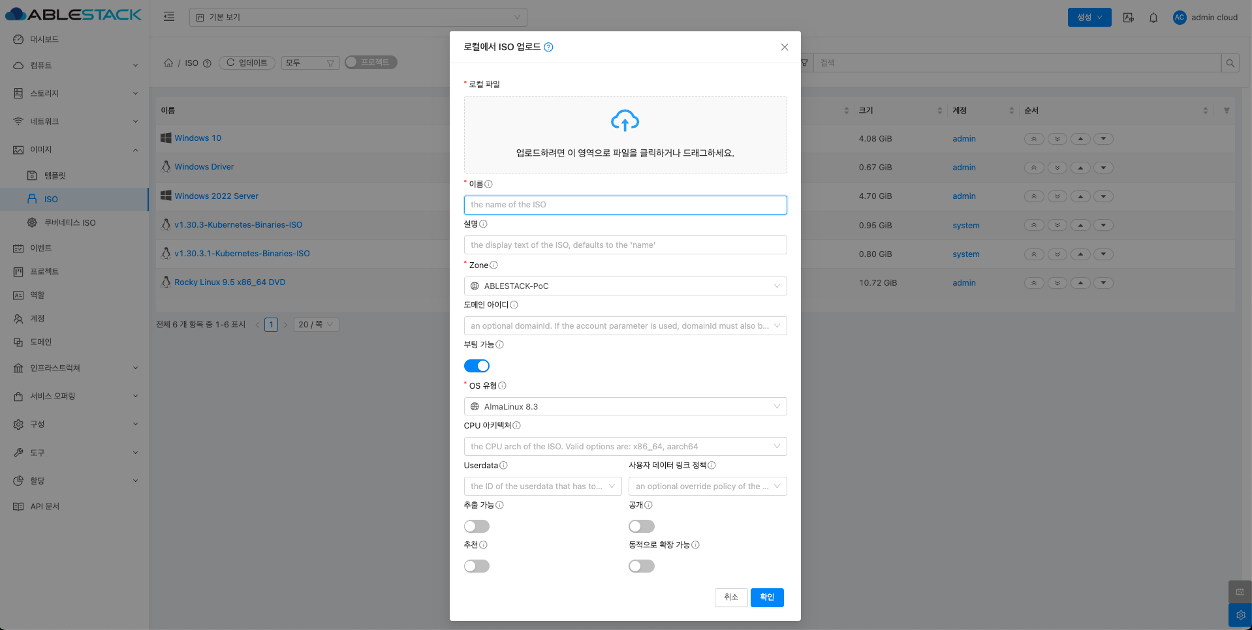
Task: Show info tooltip for 사용자 데이터 링크 정책
Action: [x=712, y=465]
